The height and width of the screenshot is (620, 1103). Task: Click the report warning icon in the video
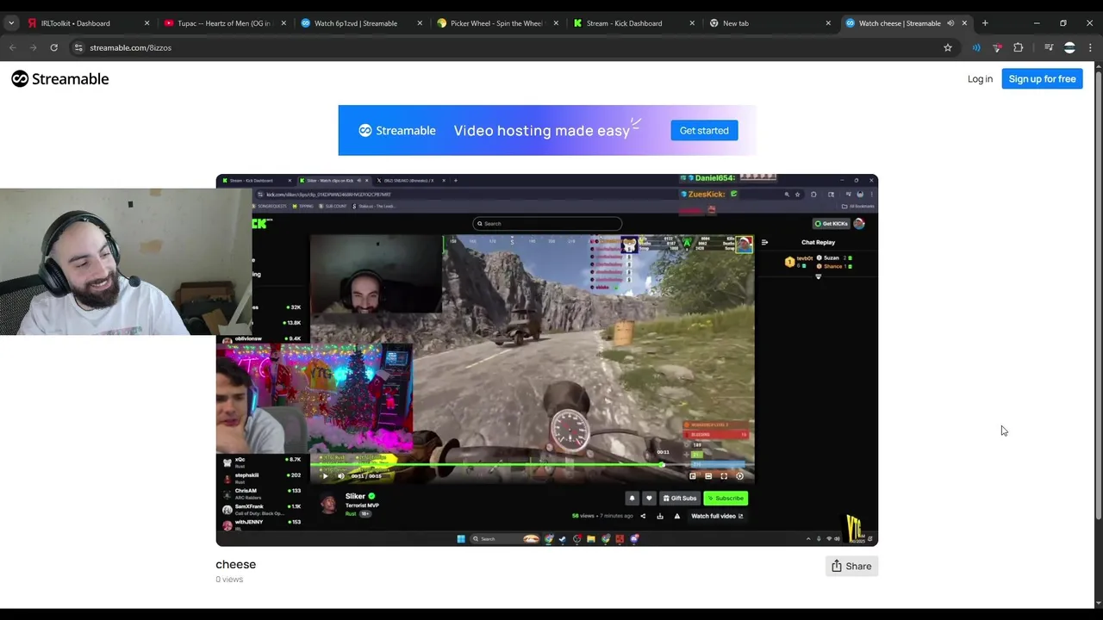[x=676, y=516]
